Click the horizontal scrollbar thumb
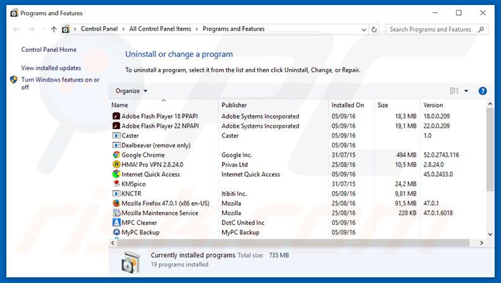The width and height of the screenshot is (501, 283). (x=294, y=243)
